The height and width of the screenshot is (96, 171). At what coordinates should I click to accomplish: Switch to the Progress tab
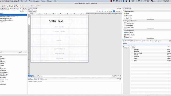158,41
